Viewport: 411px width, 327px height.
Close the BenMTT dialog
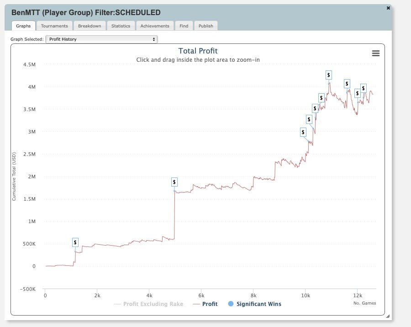point(388,8)
